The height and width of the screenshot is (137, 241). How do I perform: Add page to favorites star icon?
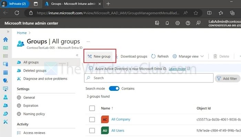(196, 13)
